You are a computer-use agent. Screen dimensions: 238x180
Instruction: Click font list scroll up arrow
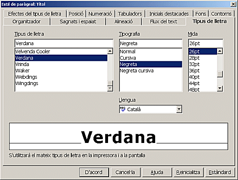coord(110,51)
